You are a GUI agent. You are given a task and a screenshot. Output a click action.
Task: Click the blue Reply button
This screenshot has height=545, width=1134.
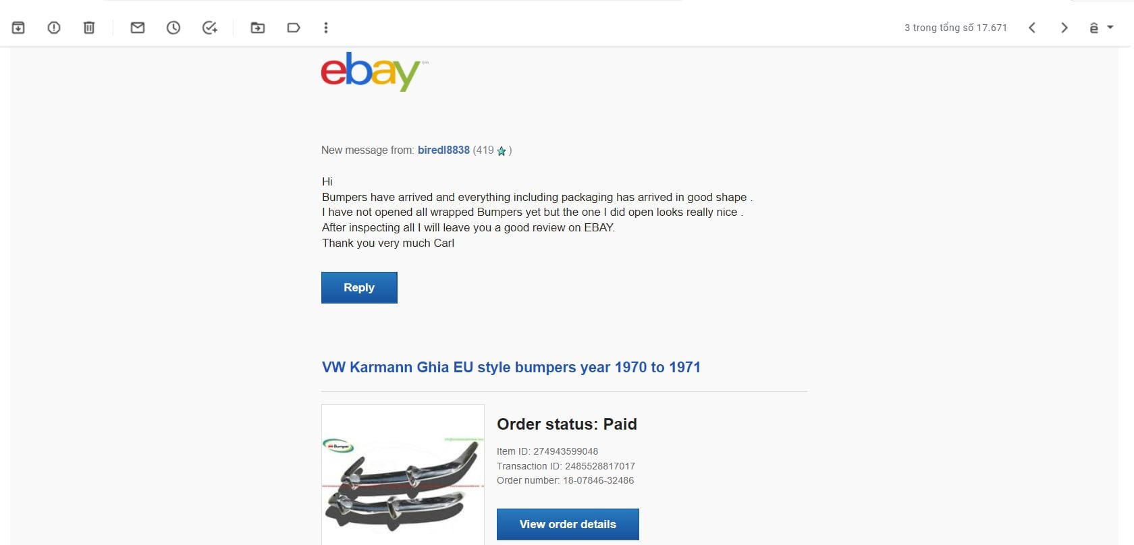[359, 287]
